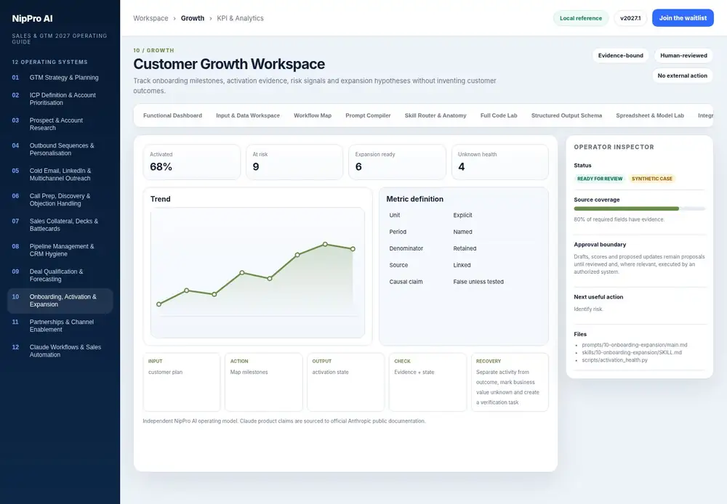The width and height of the screenshot is (727, 504).
Task: Switch to Functional Dashboard tab
Action: (x=172, y=115)
